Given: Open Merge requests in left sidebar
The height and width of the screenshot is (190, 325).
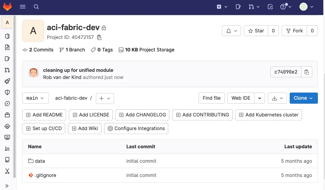Looking at the screenshot, I should point(7,70).
